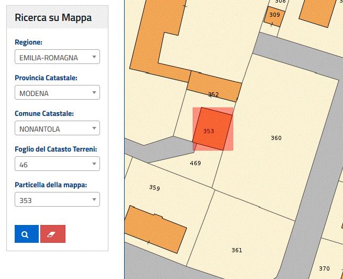Image resolution: width=343 pixels, height=279 pixels.
Task: Select parcel 361 on the map
Action: pyautogui.click(x=237, y=250)
